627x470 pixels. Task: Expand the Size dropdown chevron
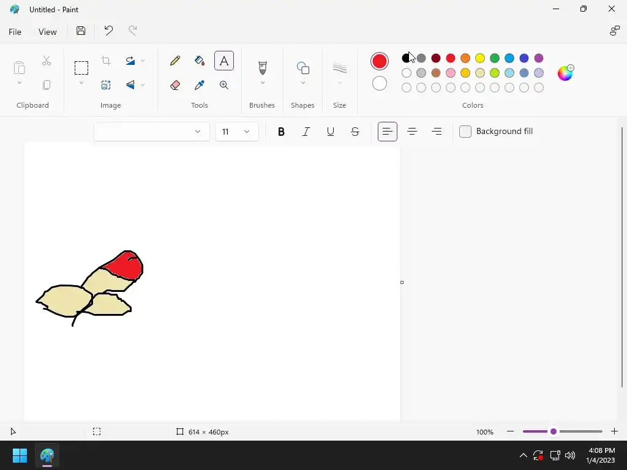(x=339, y=83)
